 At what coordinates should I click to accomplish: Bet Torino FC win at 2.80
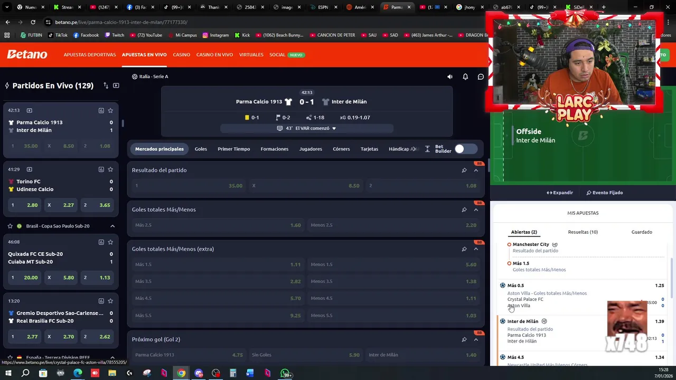point(25,205)
